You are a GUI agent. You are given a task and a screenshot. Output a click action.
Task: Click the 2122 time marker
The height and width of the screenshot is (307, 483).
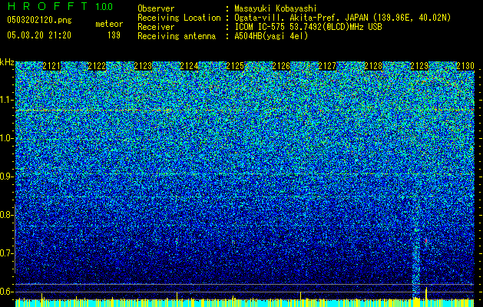point(97,66)
